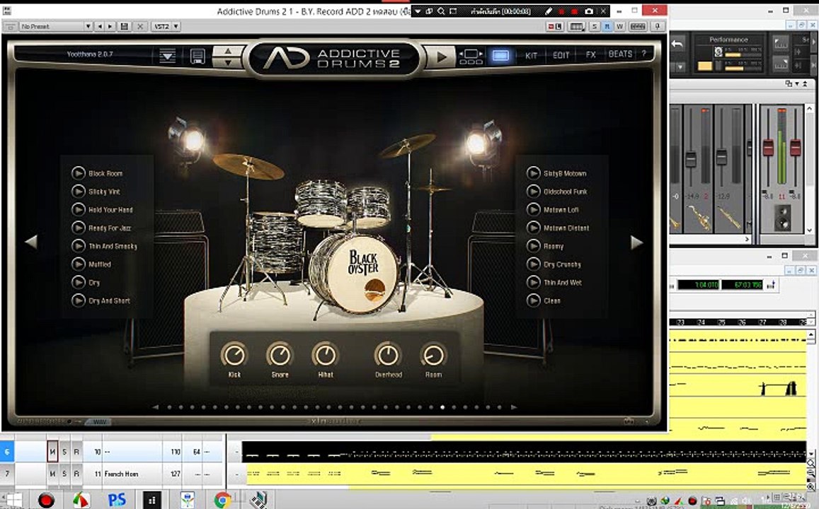Record-arm the French Horn track
This screenshot has width=819, height=509.
(76, 474)
